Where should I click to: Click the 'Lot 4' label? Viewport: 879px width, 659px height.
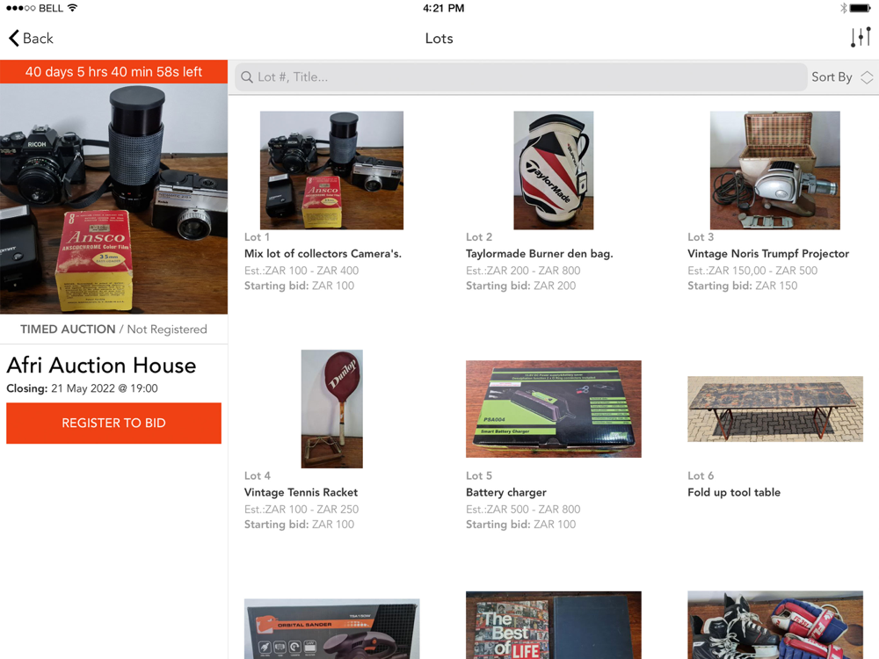coord(258,475)
